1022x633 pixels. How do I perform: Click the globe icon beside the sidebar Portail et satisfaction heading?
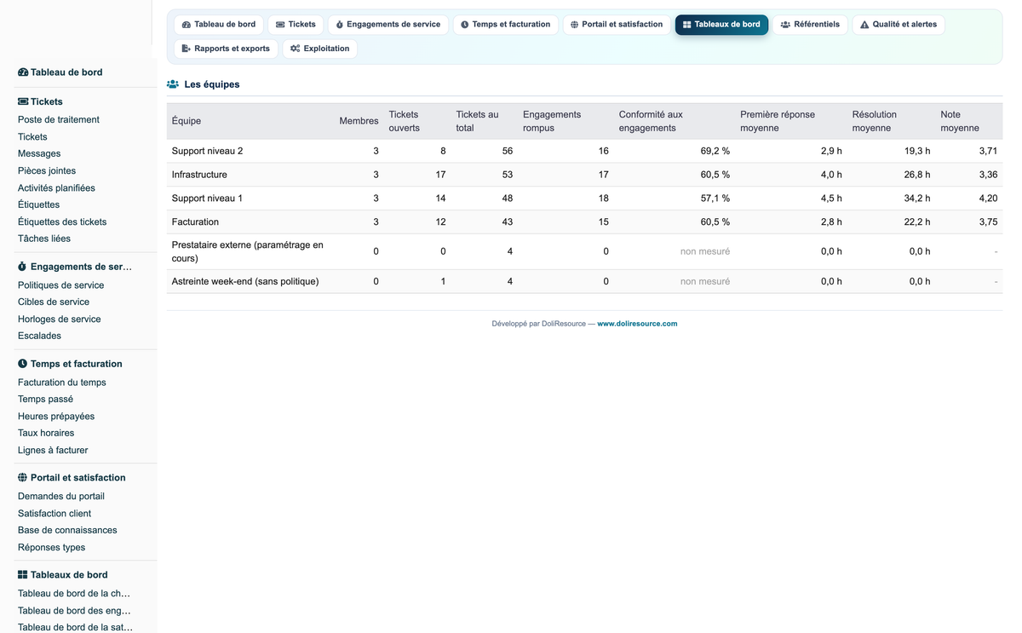(23, 478)
